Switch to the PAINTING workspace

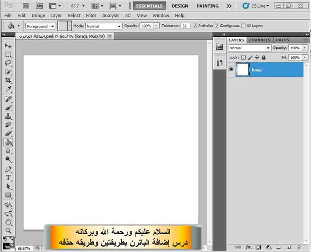point(207,6)
